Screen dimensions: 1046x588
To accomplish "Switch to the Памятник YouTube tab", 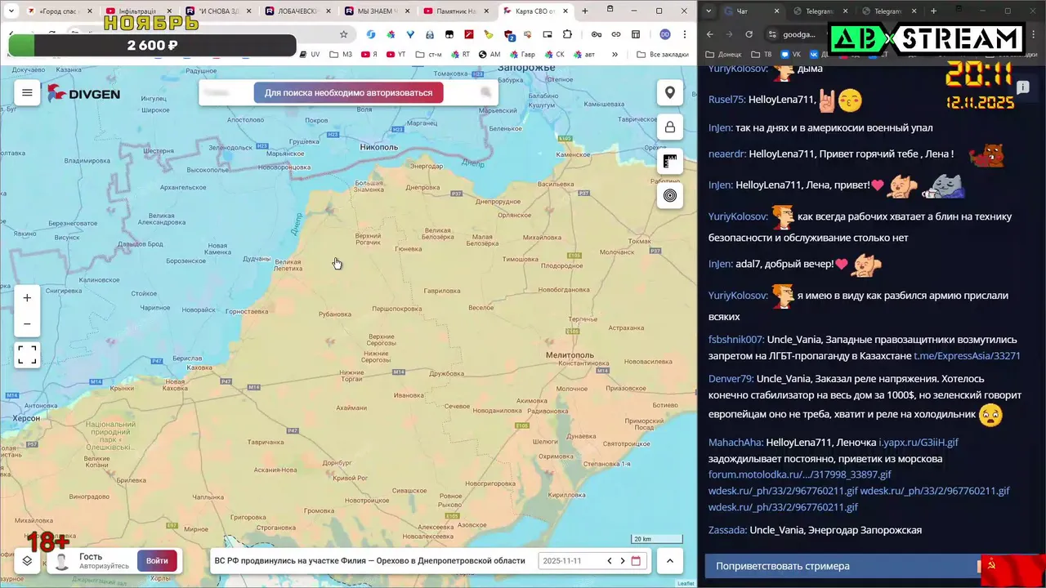I will [x=456, y=11].
